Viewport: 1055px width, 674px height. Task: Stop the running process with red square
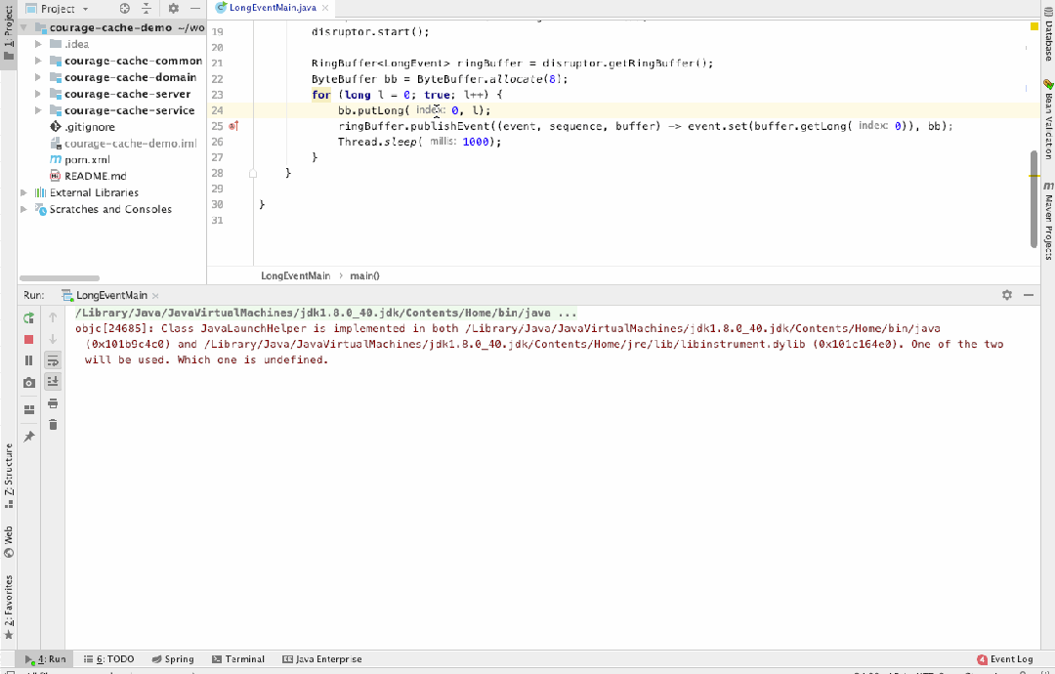point(29,339)
